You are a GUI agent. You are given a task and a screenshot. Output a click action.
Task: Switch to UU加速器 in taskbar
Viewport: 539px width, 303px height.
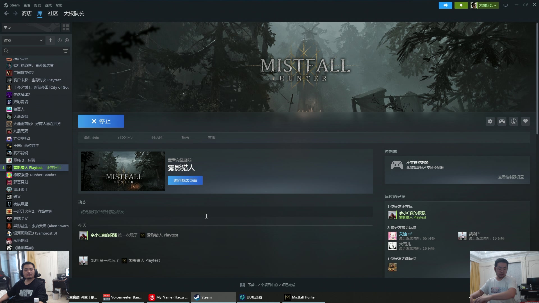click(x=259, y=297)
